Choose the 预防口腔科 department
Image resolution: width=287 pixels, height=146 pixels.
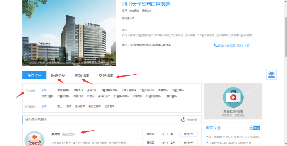tap(47, 96)
